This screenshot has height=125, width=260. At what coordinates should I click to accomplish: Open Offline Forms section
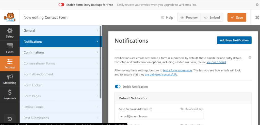61,107
